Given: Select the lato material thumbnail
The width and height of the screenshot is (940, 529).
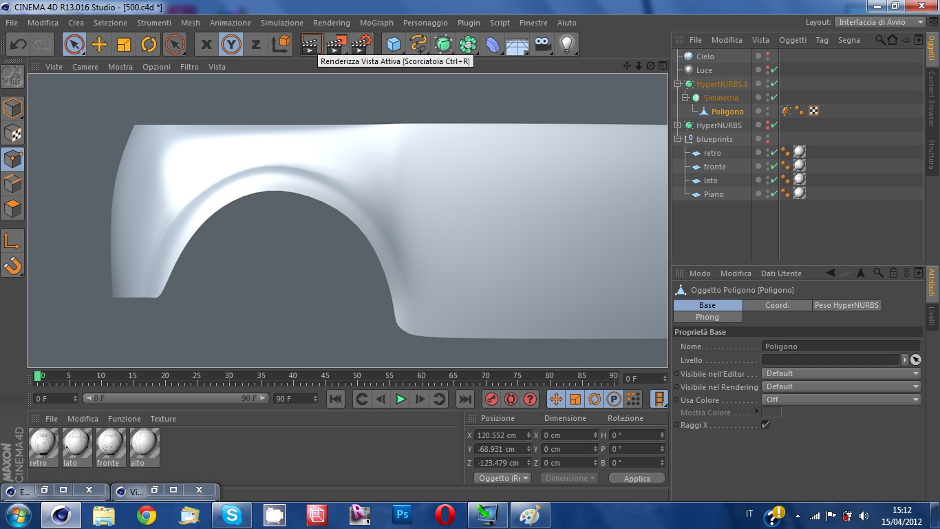Looking at the screenshot, I should tap(76, 443).
